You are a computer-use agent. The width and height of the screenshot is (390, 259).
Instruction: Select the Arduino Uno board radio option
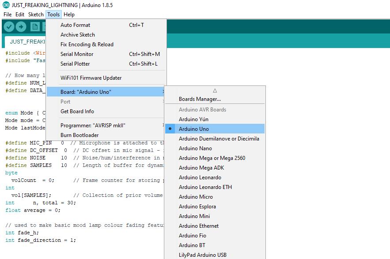[x=215, y=129]
